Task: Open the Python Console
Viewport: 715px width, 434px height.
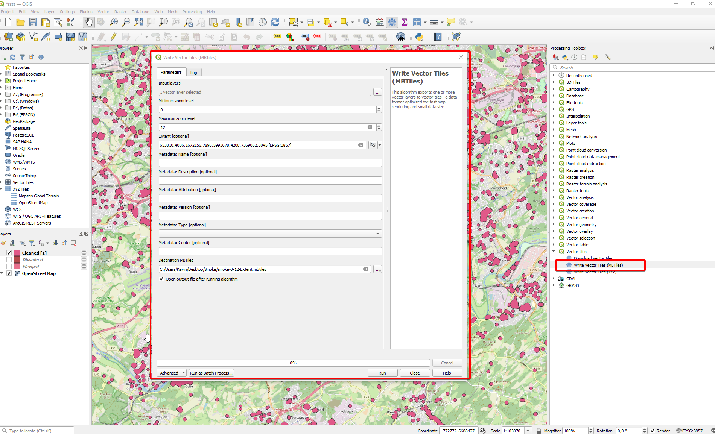Action: (x=419, y=36)
